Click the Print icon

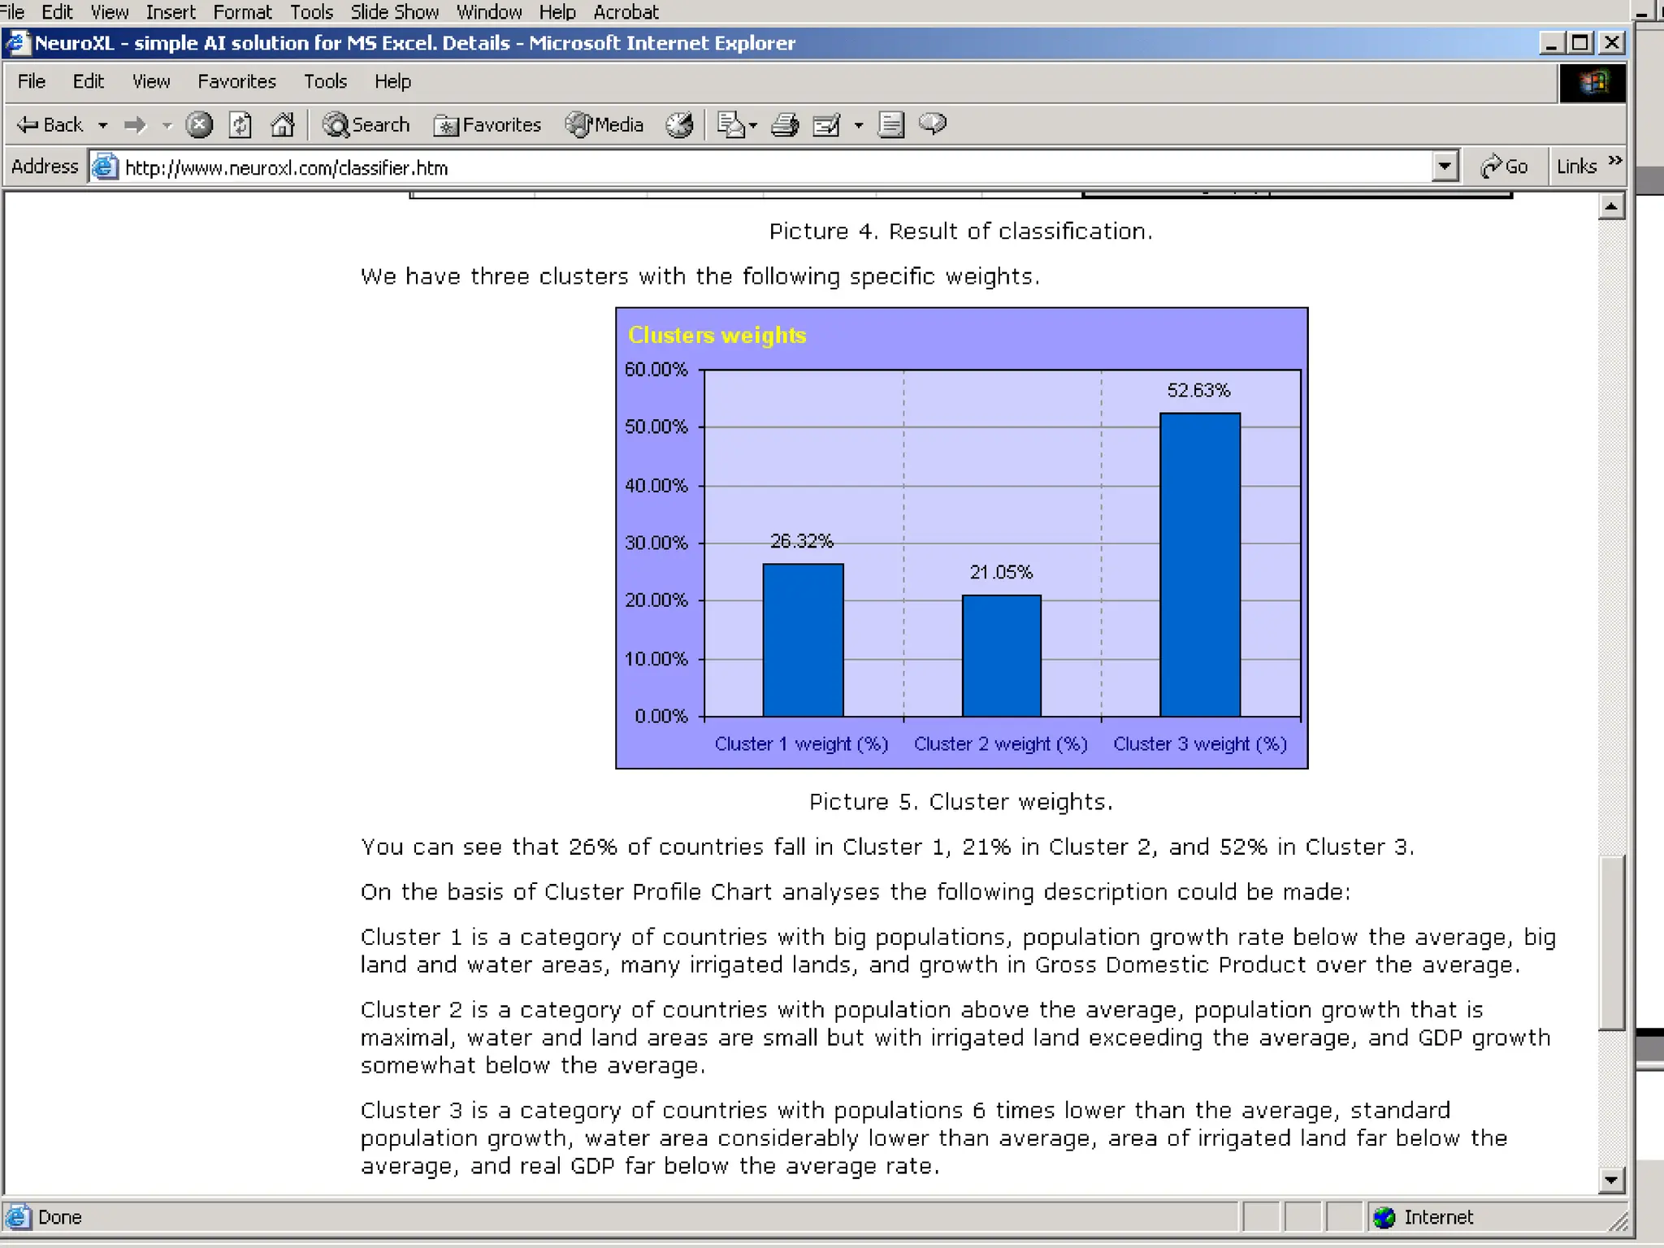(784, 124)
